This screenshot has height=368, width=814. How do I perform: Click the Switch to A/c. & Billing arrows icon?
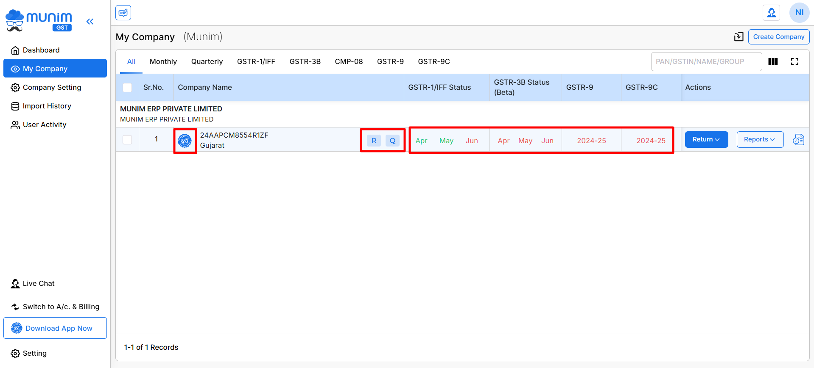coord(15,307)
